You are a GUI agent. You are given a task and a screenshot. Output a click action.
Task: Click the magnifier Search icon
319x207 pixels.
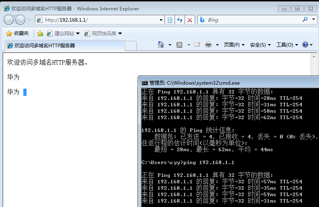305,20
